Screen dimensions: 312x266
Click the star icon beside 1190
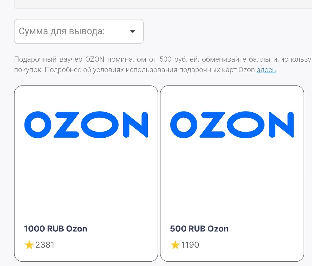tap(175, 245)
